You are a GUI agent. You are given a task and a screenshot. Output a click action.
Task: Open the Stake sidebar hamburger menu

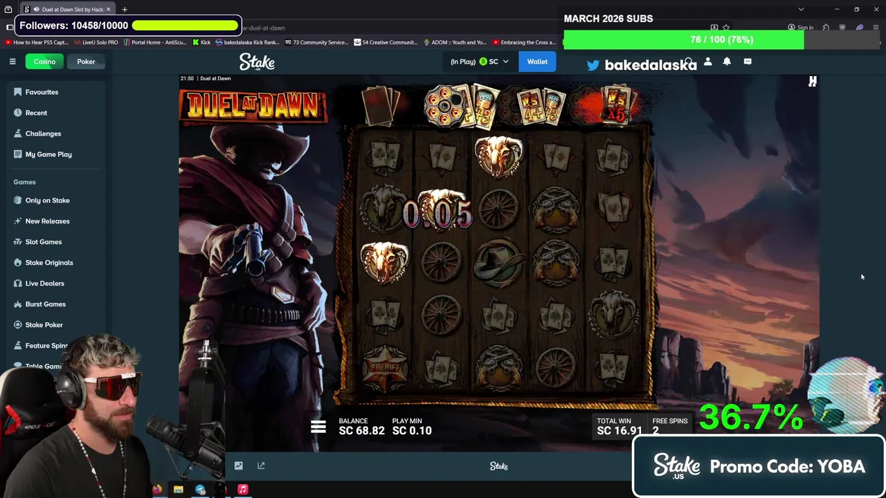(x=12, y=62)
